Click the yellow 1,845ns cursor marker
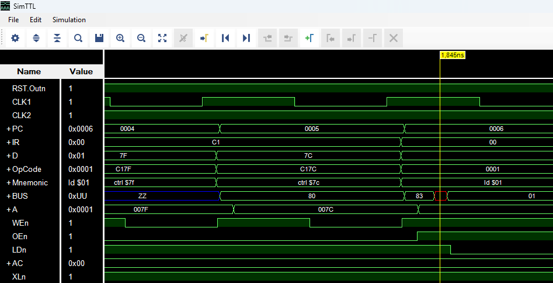 tap(452, 54)
